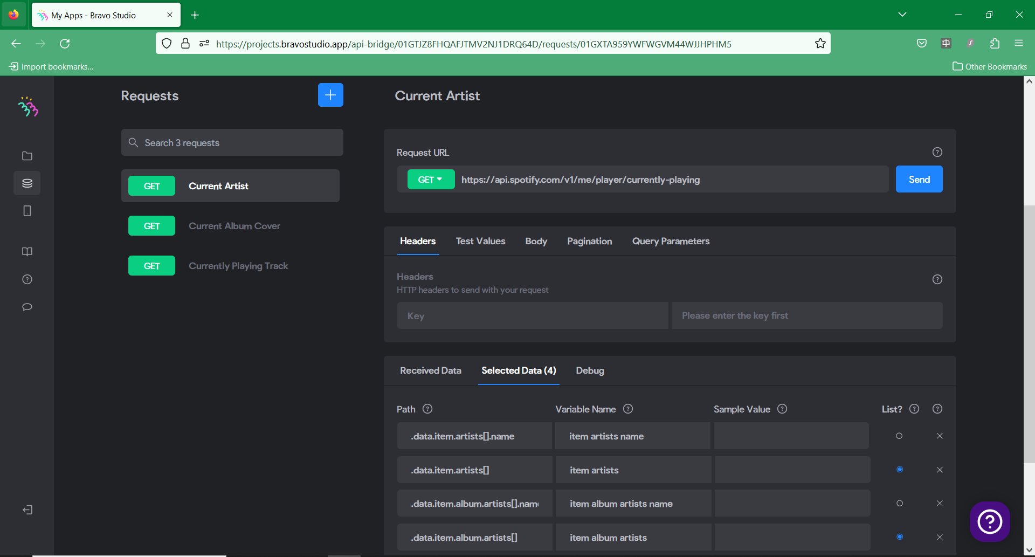1035x557 pixels.
Task: Click the header Key input field
Action: [533, 315]
